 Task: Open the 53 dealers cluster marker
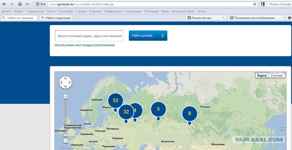click(x=116, y=101)
